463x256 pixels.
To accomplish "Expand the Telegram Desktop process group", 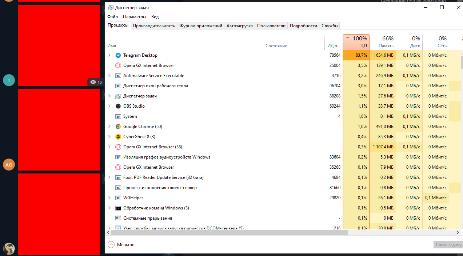I will pos(109,55).
